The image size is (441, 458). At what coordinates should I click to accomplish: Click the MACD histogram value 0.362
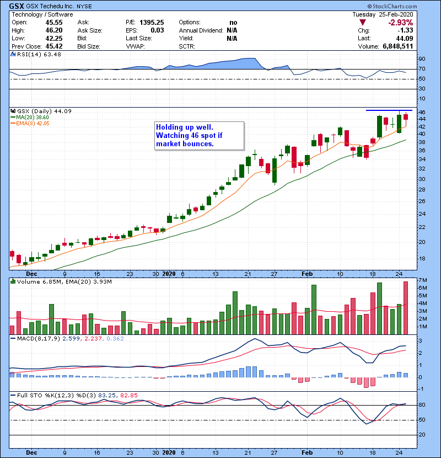pyautogui.click(x=115, y=338)
